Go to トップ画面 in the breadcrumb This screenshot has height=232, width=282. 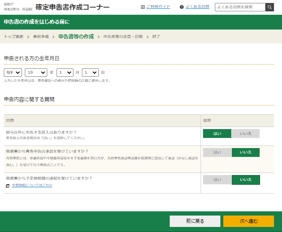pos(14,37)
